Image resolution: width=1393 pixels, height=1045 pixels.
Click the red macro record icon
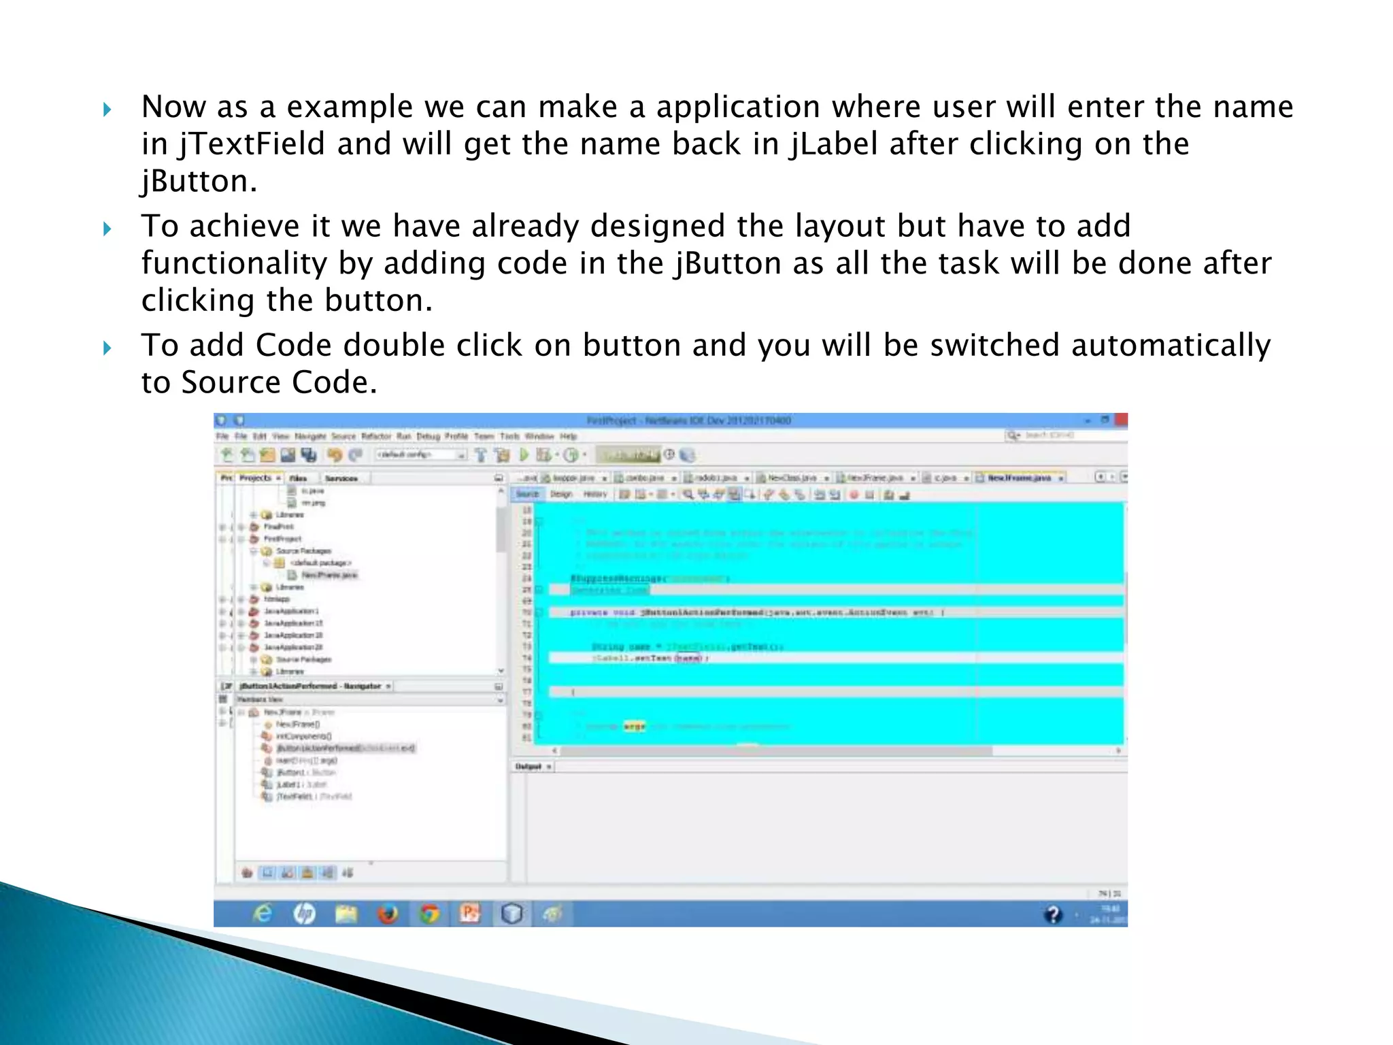pyautogui.click(x=854, y=495)
